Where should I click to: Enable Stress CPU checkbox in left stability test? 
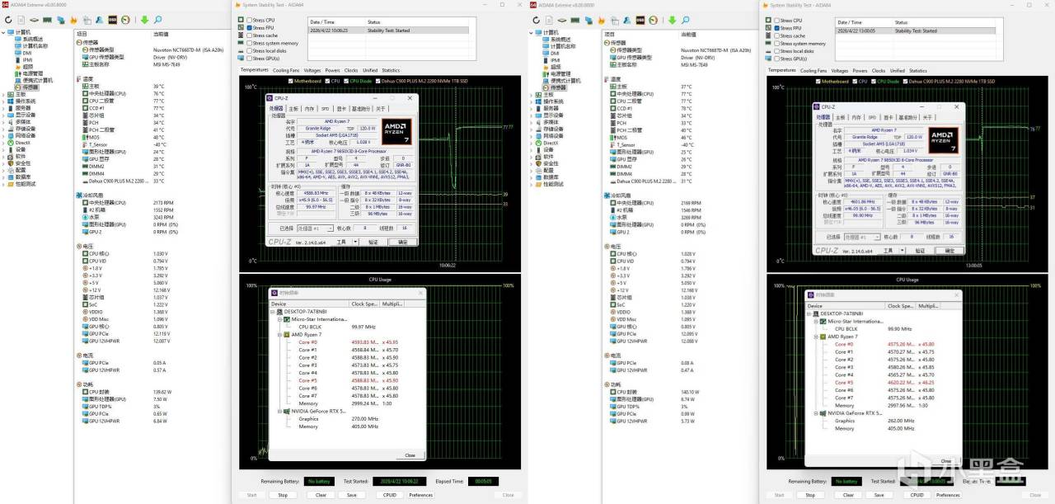[248, 21]
